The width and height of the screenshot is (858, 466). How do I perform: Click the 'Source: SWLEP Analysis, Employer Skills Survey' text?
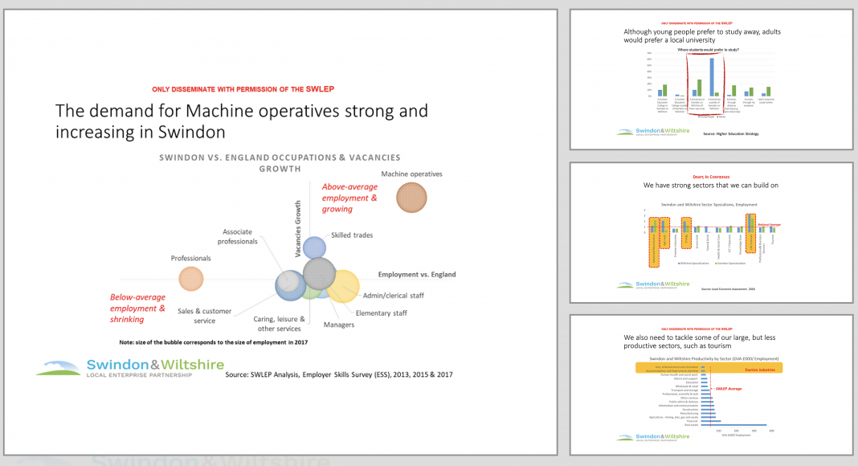click(x=339, y=374)
